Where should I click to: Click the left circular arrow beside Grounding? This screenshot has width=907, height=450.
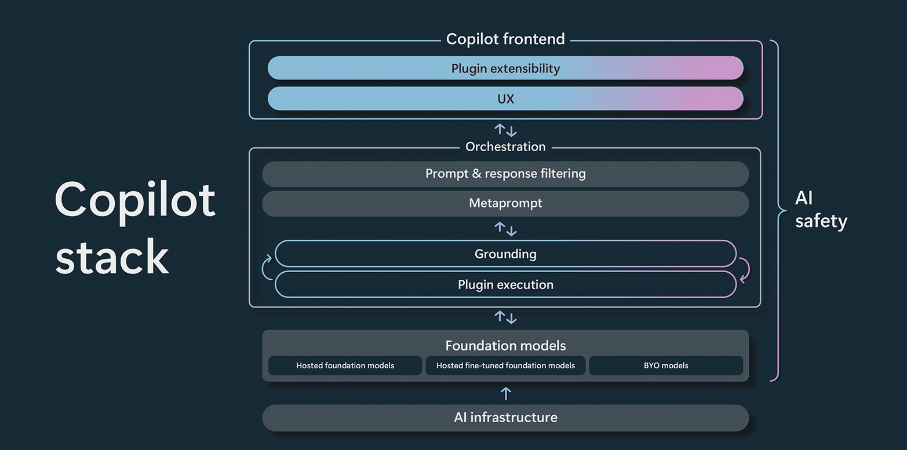coord(267,268)
